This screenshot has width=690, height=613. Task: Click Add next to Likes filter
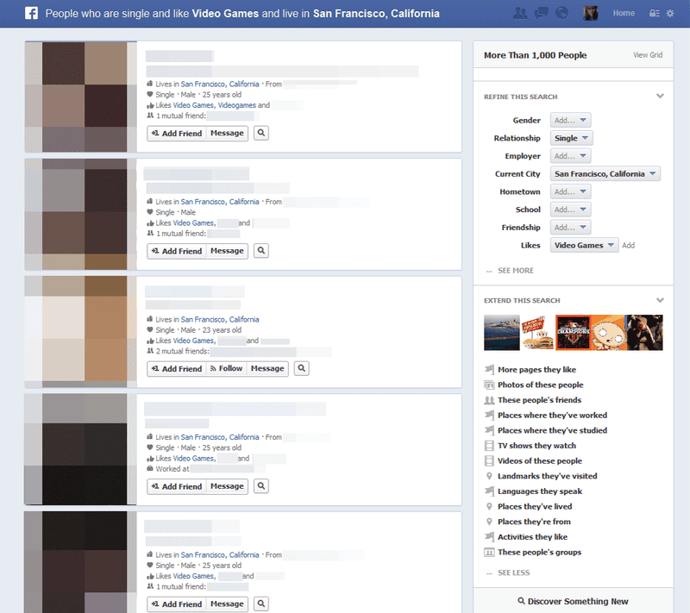click(629, 246)
